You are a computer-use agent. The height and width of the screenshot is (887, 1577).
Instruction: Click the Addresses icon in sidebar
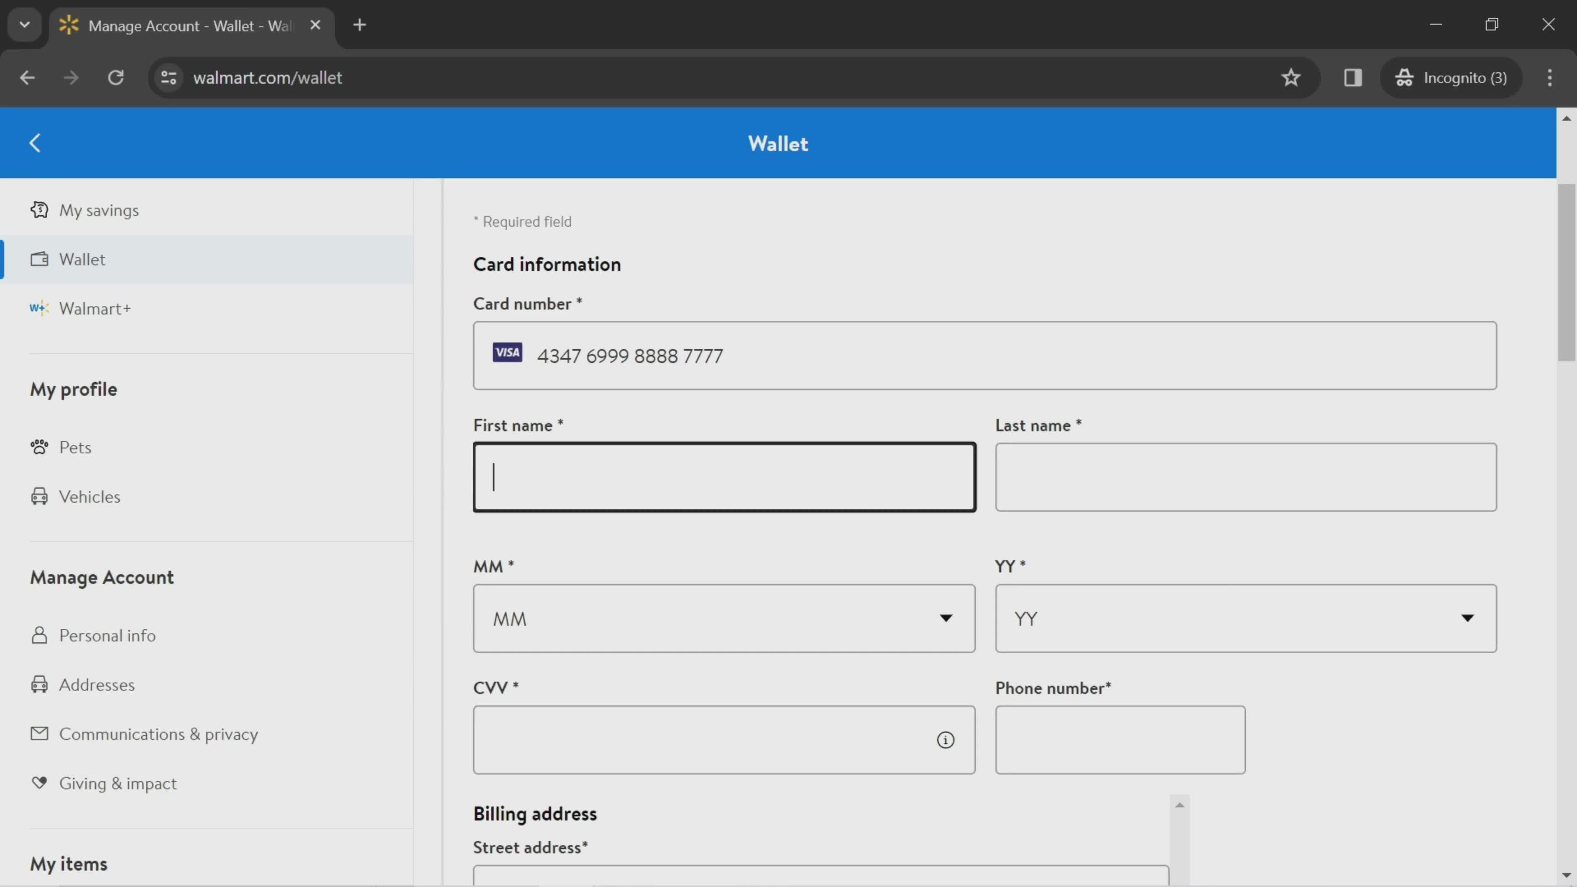pyautogui.click(x=39, y=684)
